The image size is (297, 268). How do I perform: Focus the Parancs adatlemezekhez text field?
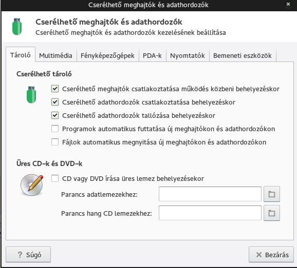(x=210, y=194)
